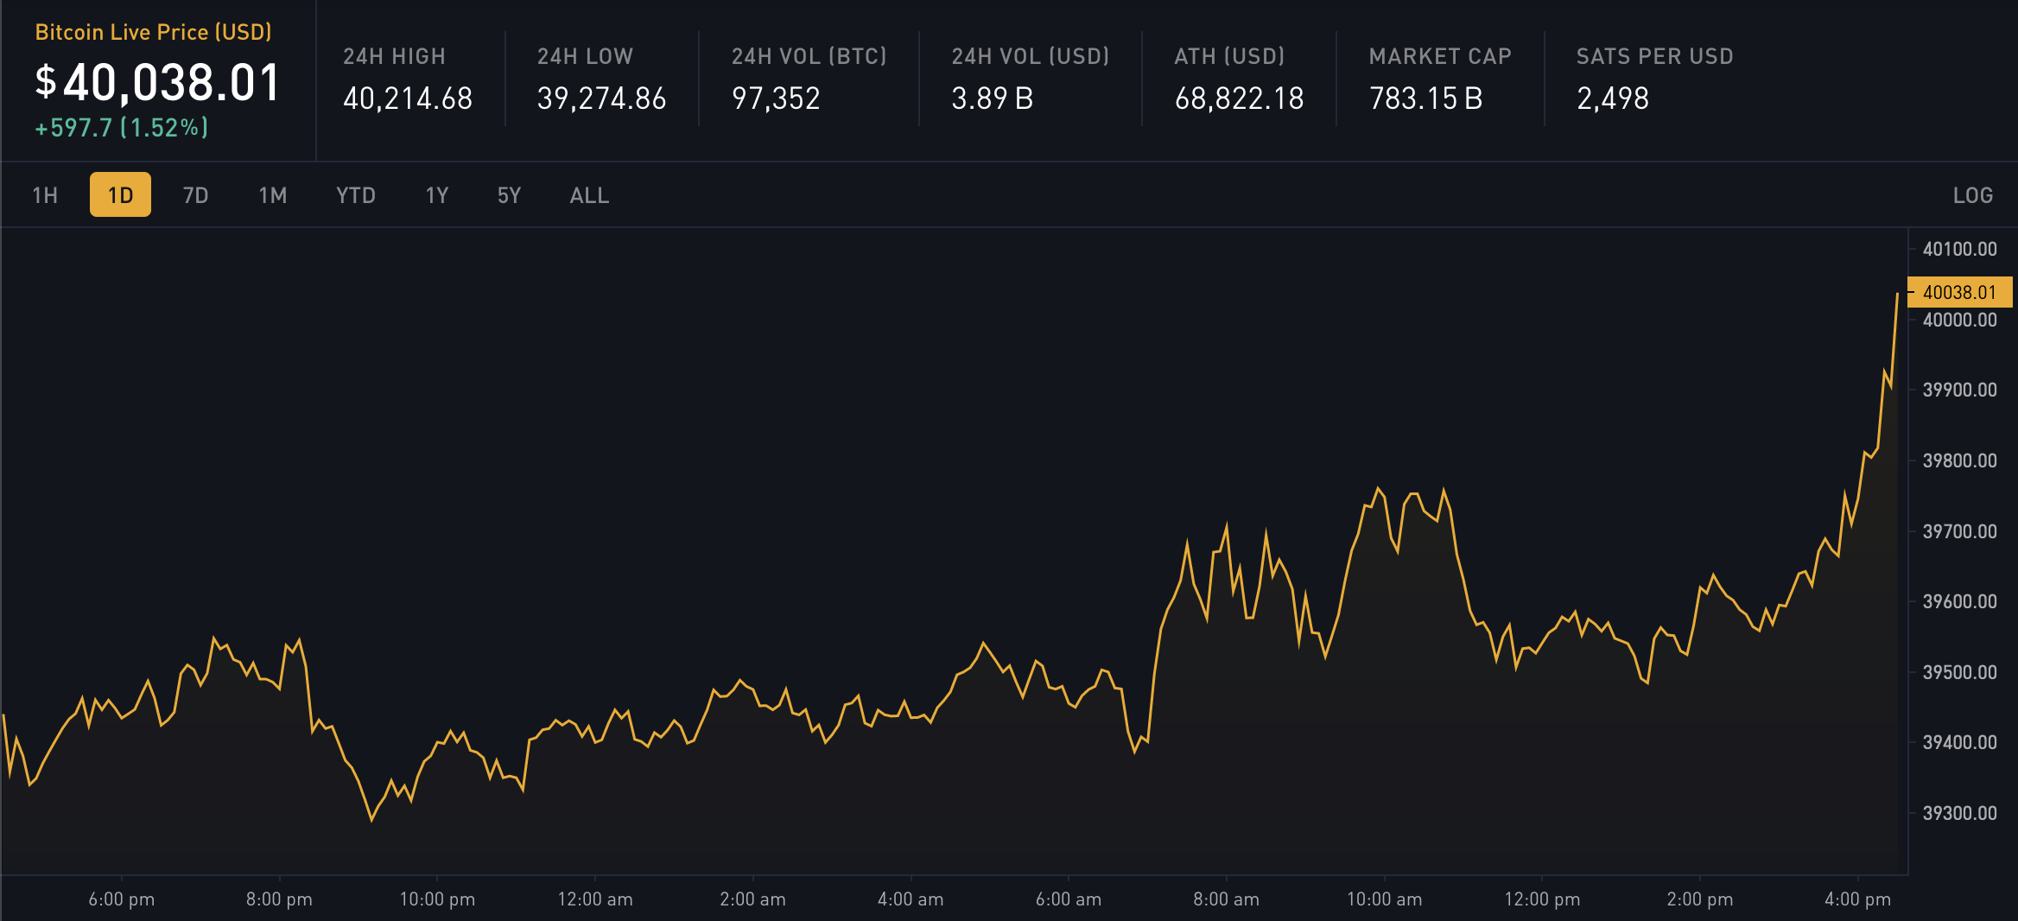Click the MARKET CAP label
This screenshot has width=2018, height=921.
pyautogui.click(x=1440, y=56)
